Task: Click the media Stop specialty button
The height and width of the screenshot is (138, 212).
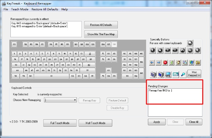Action: 160,50
